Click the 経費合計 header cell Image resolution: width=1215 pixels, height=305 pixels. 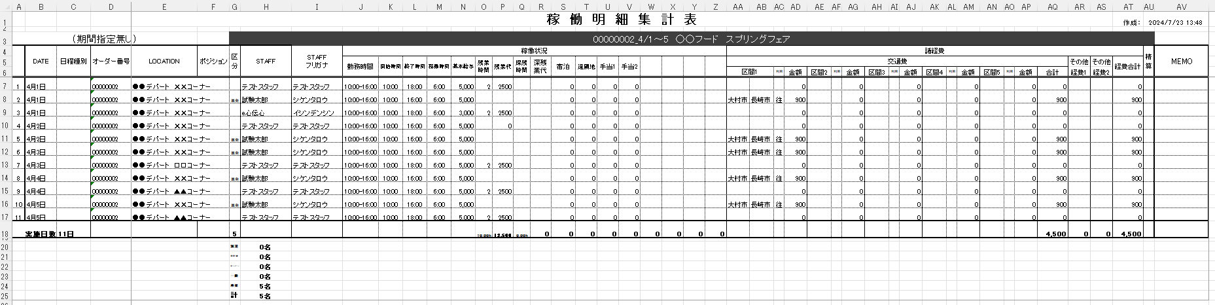click(1127, 66)
